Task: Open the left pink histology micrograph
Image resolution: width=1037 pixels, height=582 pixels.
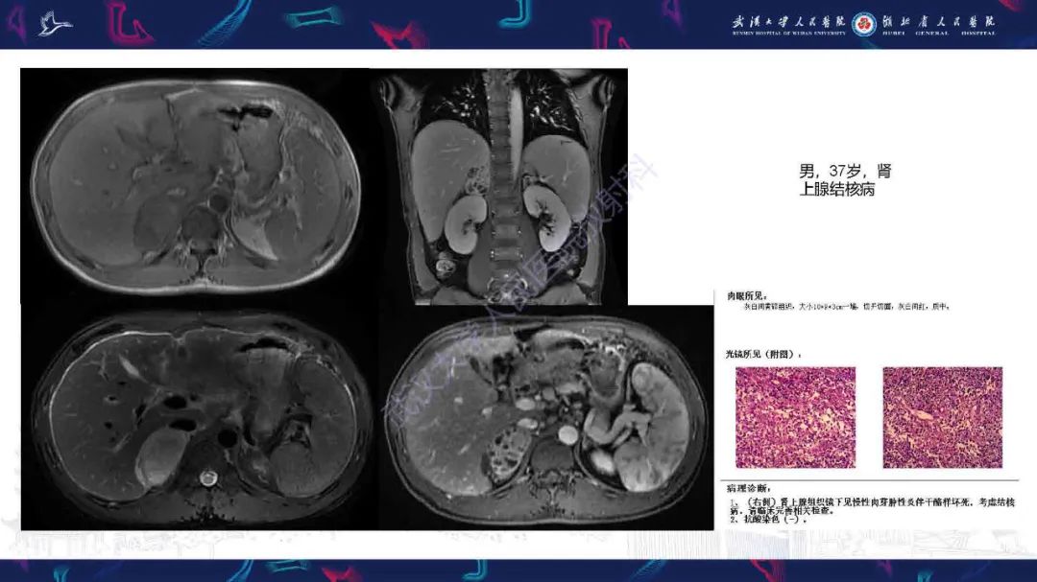Action: click(796, 417)
